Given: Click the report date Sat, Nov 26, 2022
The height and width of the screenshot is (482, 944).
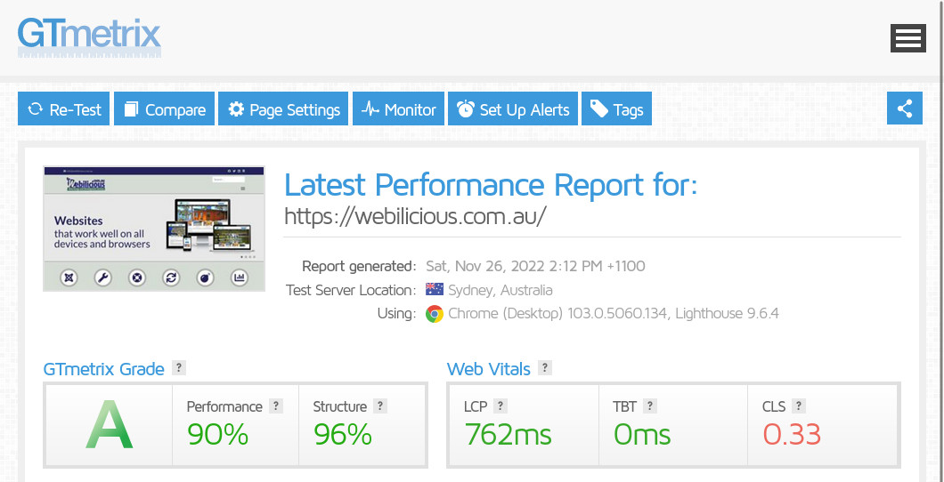Looking at the screenshot, I should [x=536, y=266].
